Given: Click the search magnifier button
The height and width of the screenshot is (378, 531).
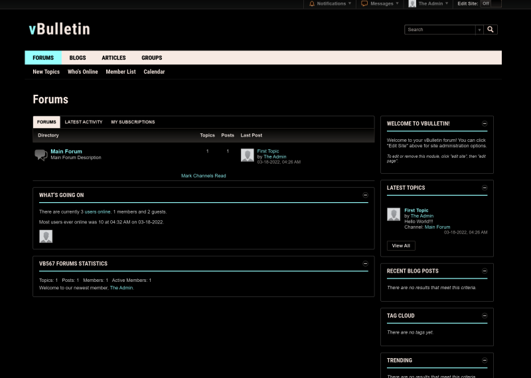Looking at the screenshot, I should coord(491,29).
